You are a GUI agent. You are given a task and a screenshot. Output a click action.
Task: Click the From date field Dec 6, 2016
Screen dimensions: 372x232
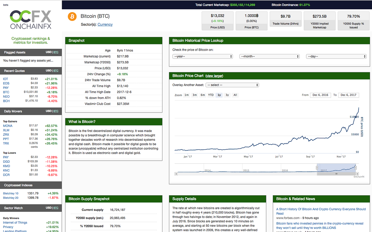(x=321, y=95)
